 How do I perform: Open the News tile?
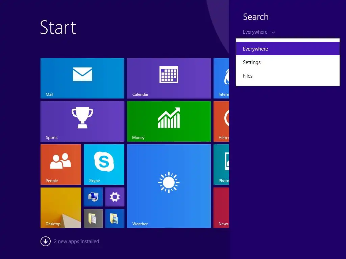(221, 208)
